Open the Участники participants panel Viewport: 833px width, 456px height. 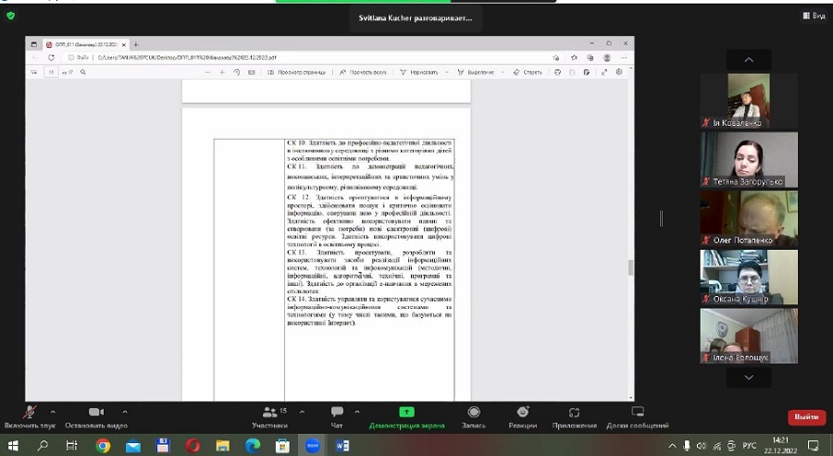coord(269,415)
